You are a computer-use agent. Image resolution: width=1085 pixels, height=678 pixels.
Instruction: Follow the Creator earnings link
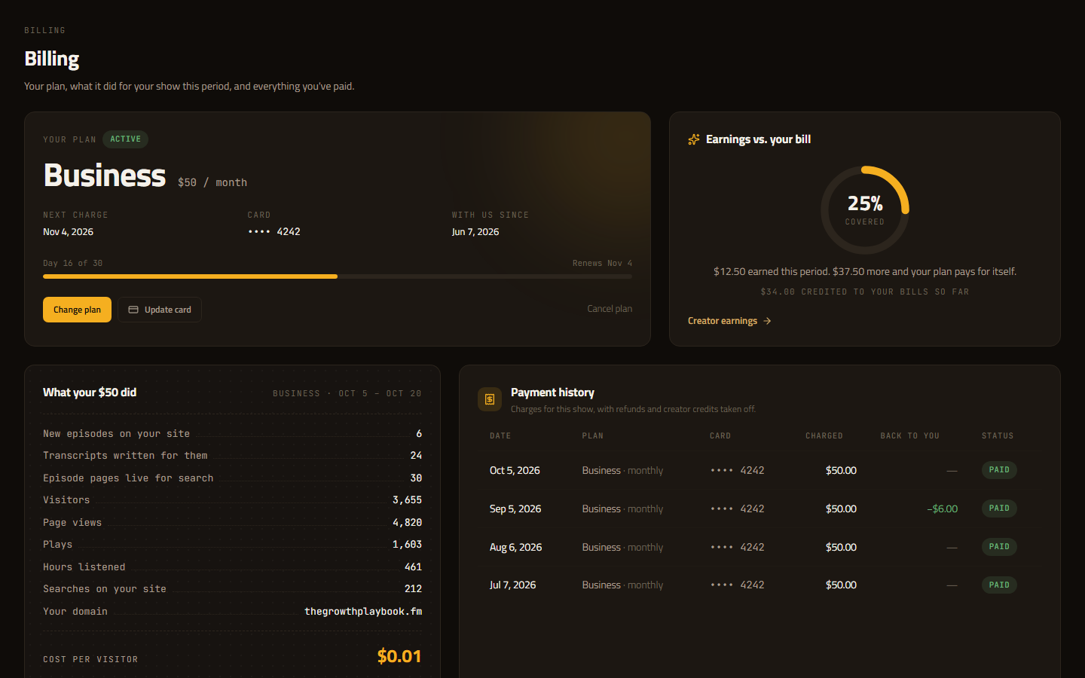pos(729,321)
